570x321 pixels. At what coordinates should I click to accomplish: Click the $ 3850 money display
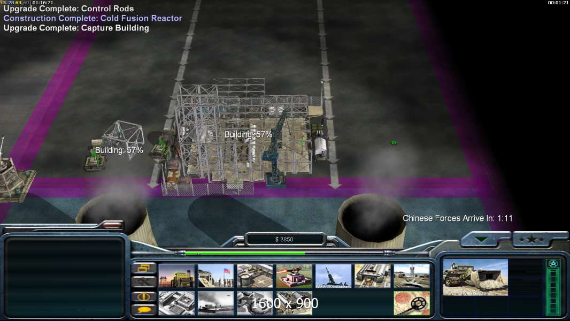point(284,239)
